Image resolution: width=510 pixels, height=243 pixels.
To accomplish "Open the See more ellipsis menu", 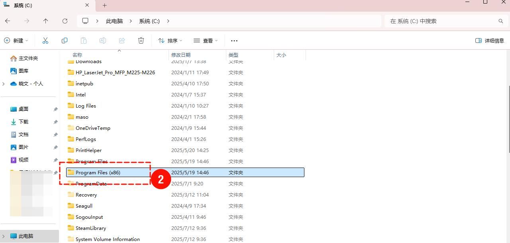I will tap(234, 40).
